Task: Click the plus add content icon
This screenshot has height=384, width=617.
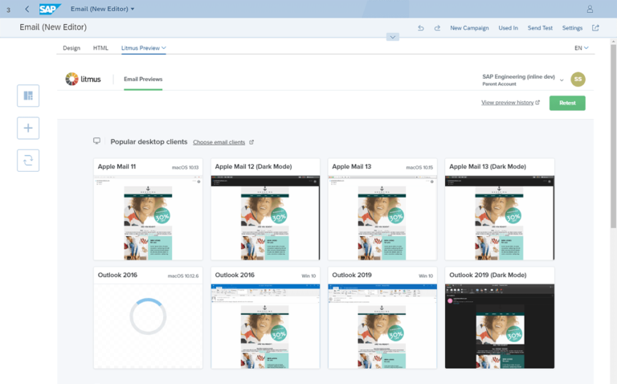Action: point(28,128)
